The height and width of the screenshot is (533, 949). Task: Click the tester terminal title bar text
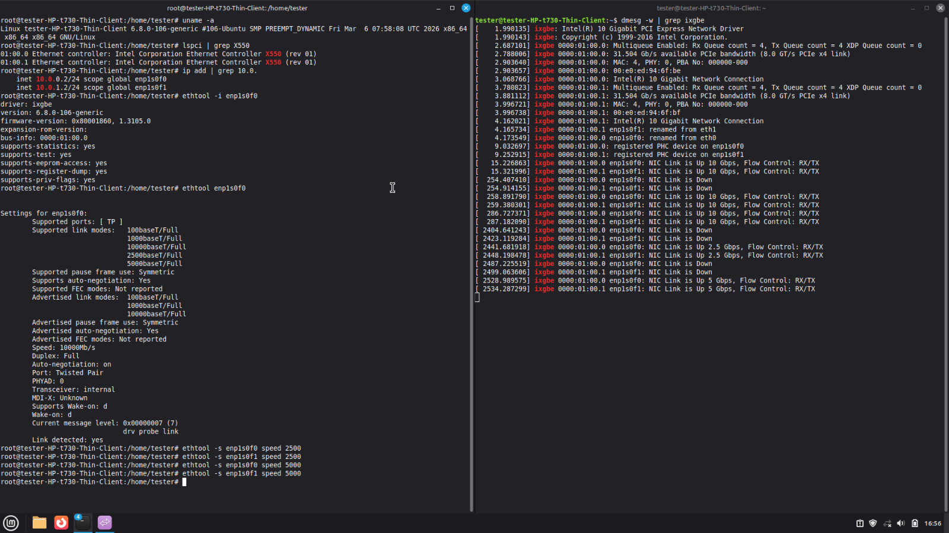[x=711, y=8]
